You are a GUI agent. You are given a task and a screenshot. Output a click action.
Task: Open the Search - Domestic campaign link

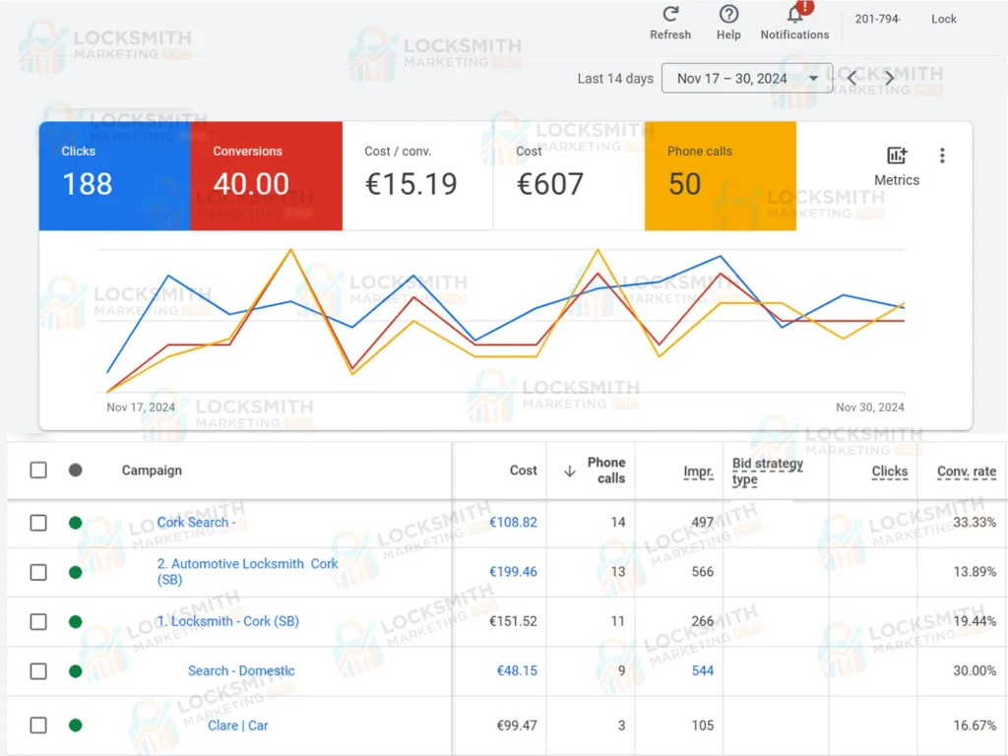pos(241,670)
